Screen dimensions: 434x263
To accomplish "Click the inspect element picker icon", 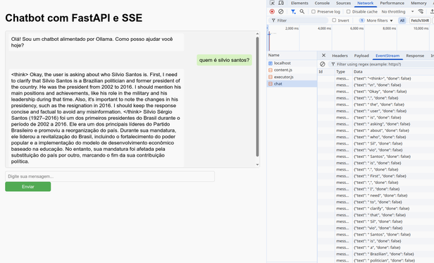I will (272, 3).
